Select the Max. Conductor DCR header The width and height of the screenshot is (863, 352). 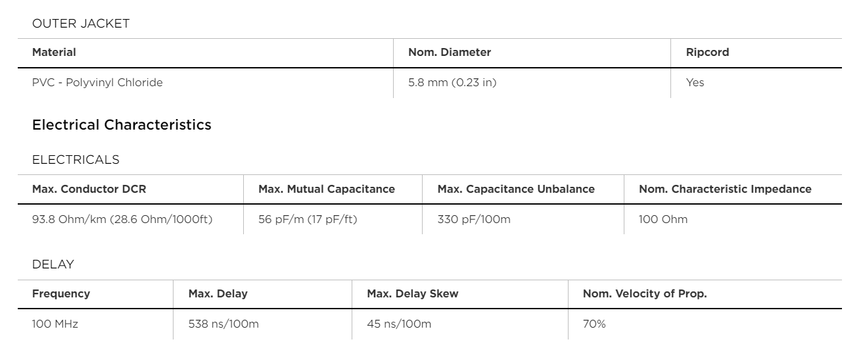tap(89, 189)
